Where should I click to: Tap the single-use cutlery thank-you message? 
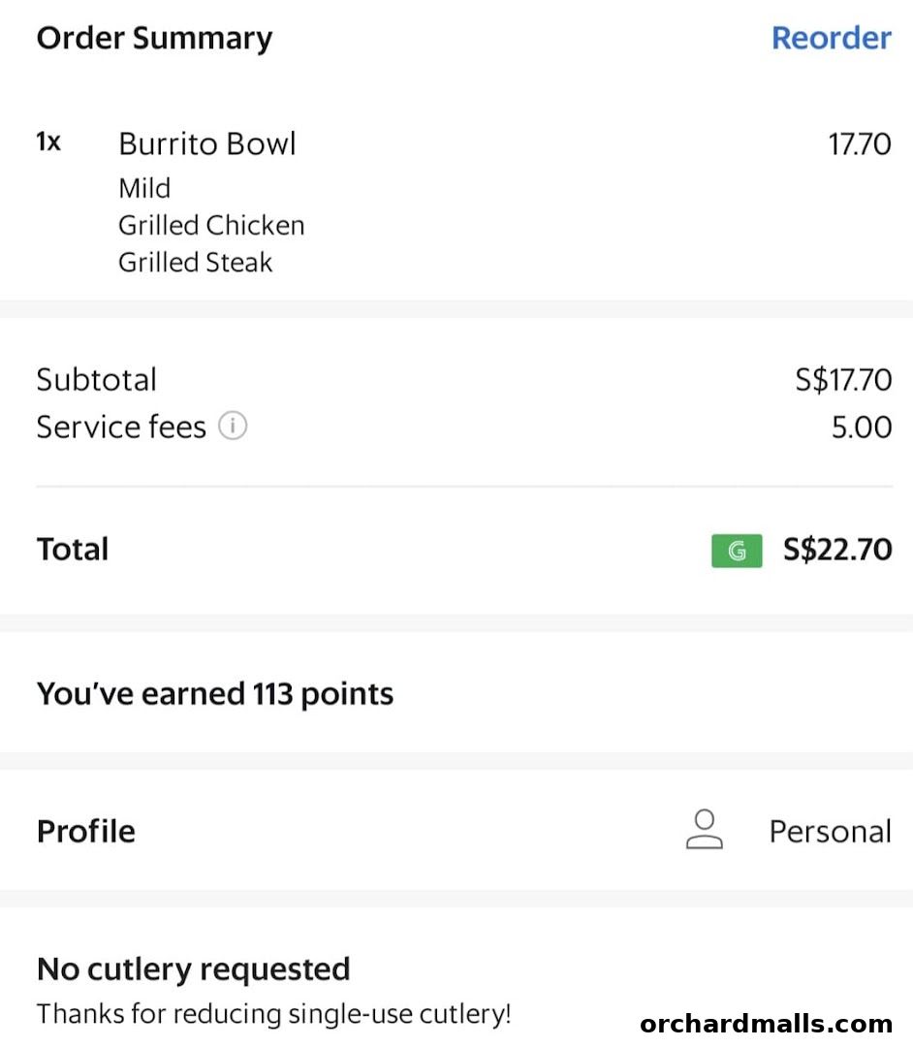click(x=273, y=1015)
